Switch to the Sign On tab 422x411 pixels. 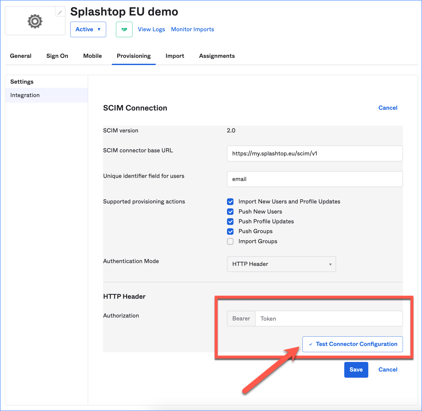click(57, 56)
